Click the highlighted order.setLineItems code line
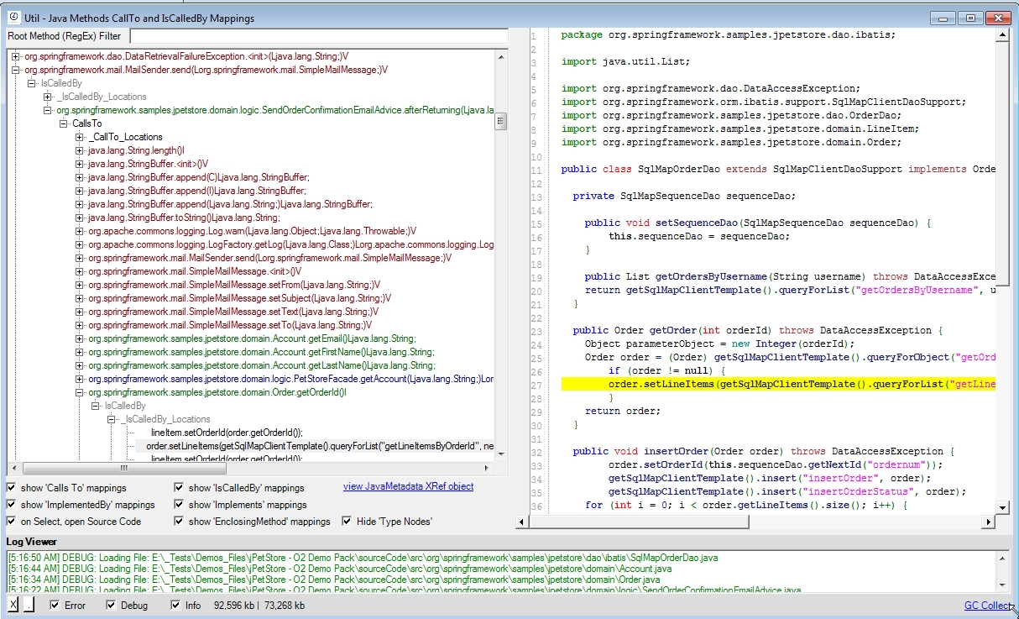1019x619 pixels. [778, 384]
